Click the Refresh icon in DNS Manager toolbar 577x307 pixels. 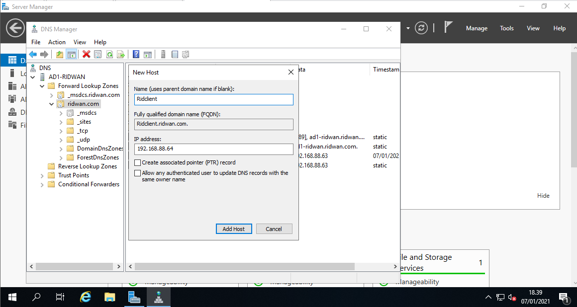point(109,54)
